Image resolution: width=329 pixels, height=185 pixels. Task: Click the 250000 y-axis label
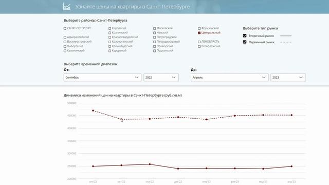coord(72,166)
